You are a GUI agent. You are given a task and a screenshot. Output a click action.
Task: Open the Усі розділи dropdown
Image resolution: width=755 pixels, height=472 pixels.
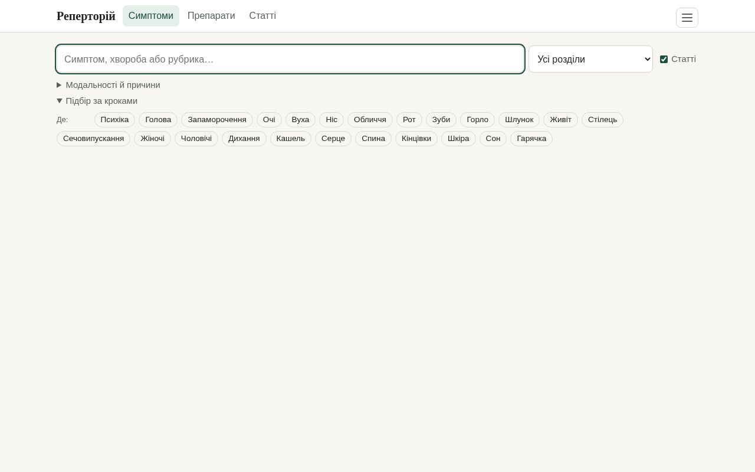pyautogui.click(x=590, y=59)
